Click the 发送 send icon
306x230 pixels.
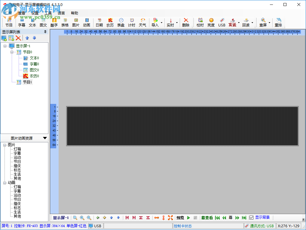pyautogui.click(x=232, y=23)
